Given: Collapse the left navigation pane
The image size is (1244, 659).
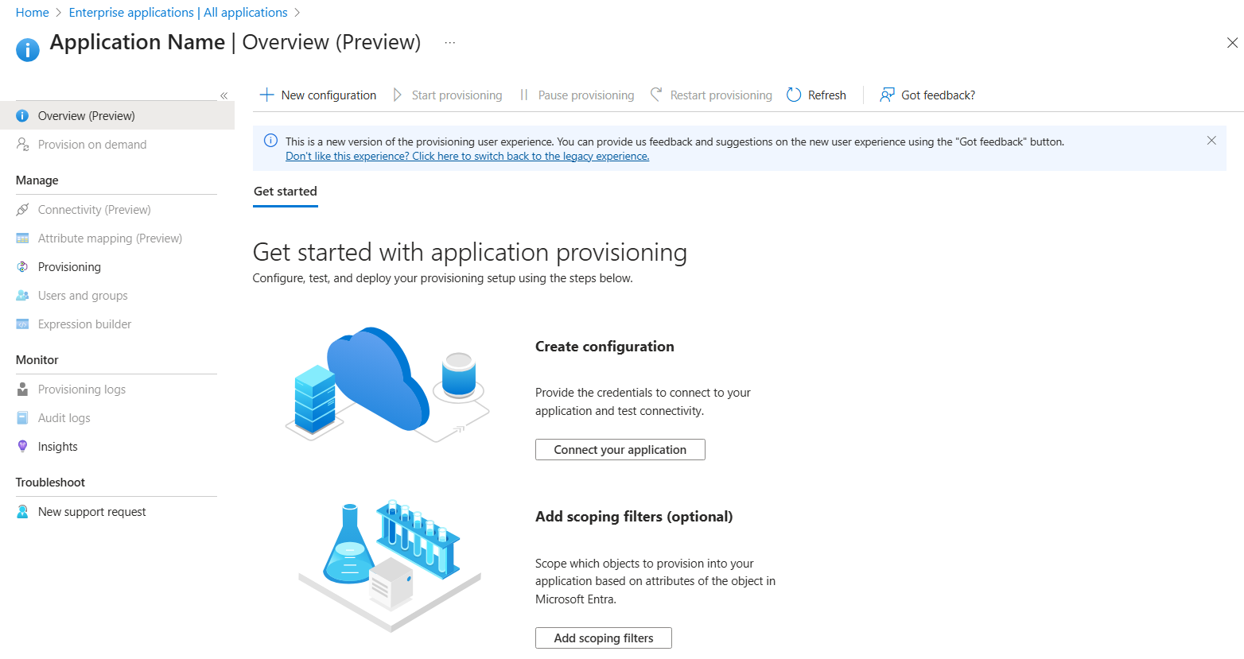Looking at the screenshot, I should 224,95.
